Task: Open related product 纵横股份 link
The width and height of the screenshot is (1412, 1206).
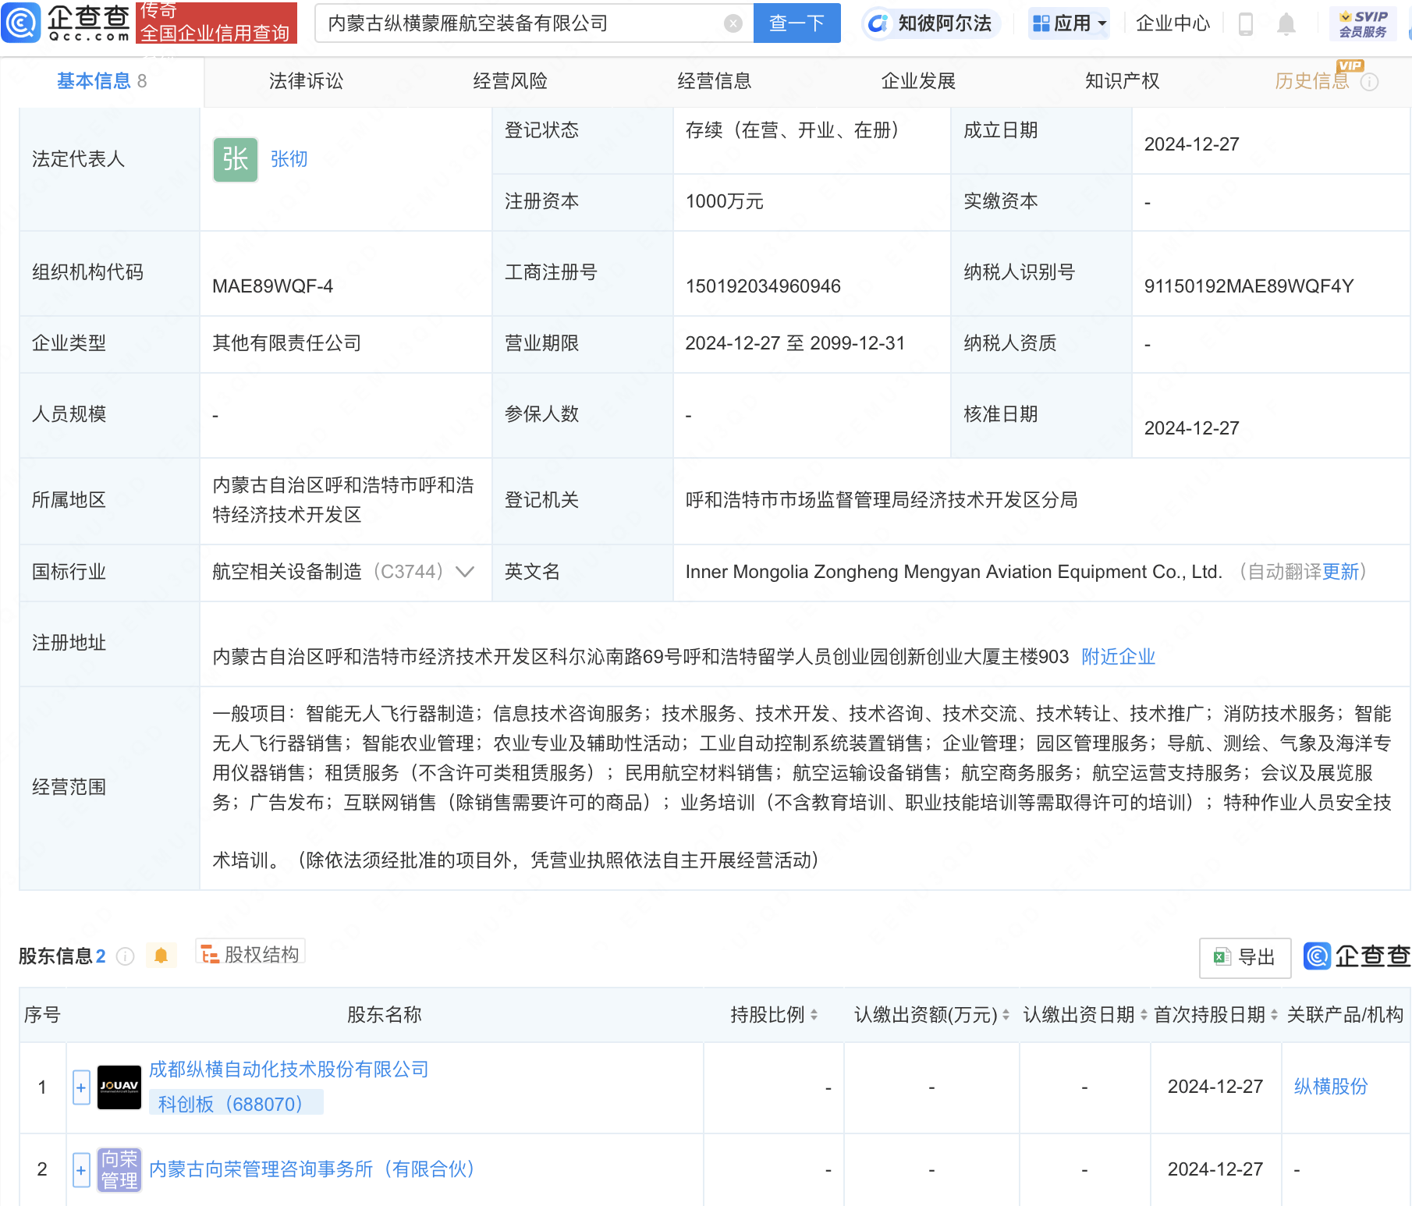Action: (x=1331, y=1087)
